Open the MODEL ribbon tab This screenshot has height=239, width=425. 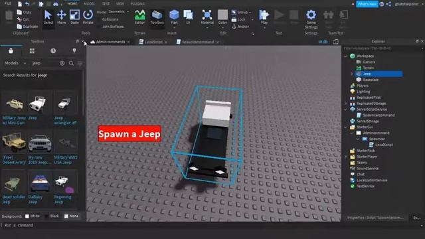89,4
